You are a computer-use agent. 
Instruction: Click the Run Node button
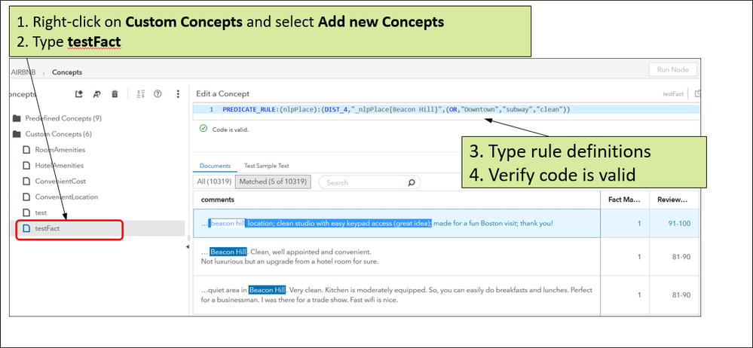point(672,69)
